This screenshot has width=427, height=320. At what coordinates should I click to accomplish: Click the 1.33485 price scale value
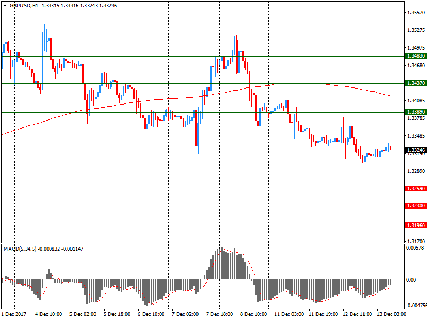[x=416, y=136]
